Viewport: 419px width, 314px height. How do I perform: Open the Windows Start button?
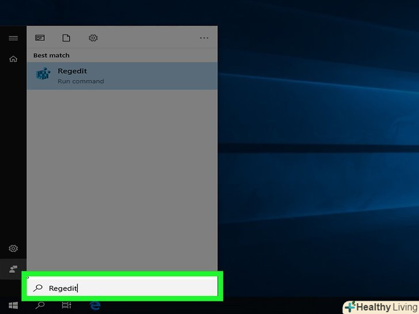13,305
